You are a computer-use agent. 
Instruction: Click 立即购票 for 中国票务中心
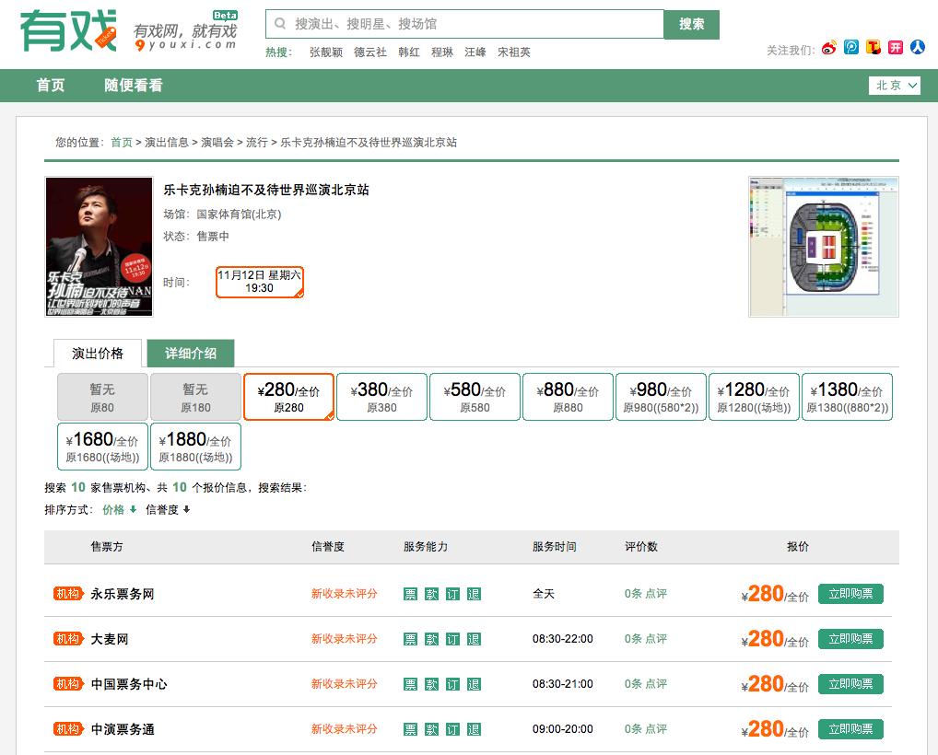850,684
